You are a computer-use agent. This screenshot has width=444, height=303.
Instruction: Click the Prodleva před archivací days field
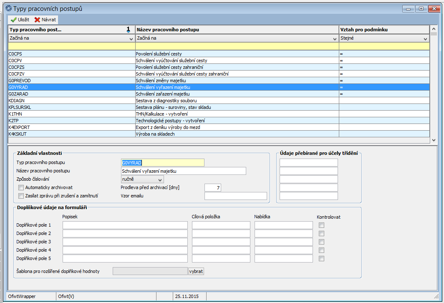[x=213, y=188]
